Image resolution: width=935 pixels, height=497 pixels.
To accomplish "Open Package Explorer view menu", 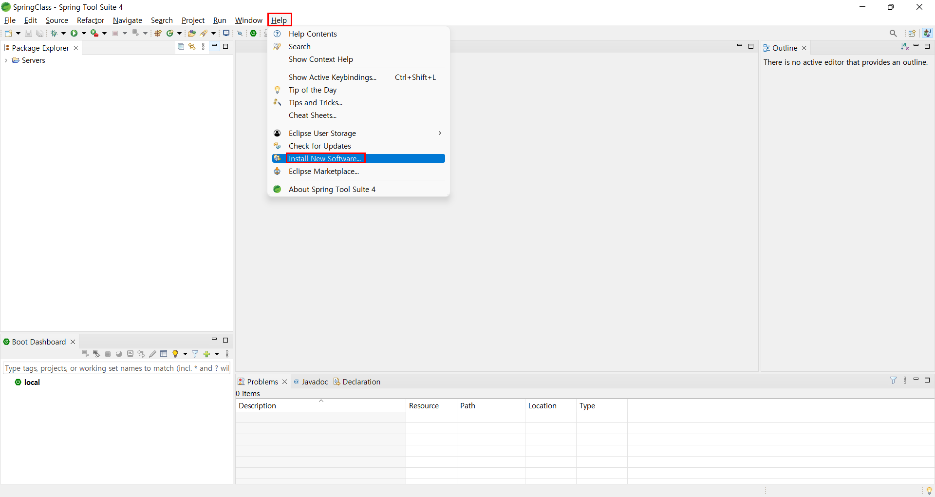I will [x=204, y=47].
